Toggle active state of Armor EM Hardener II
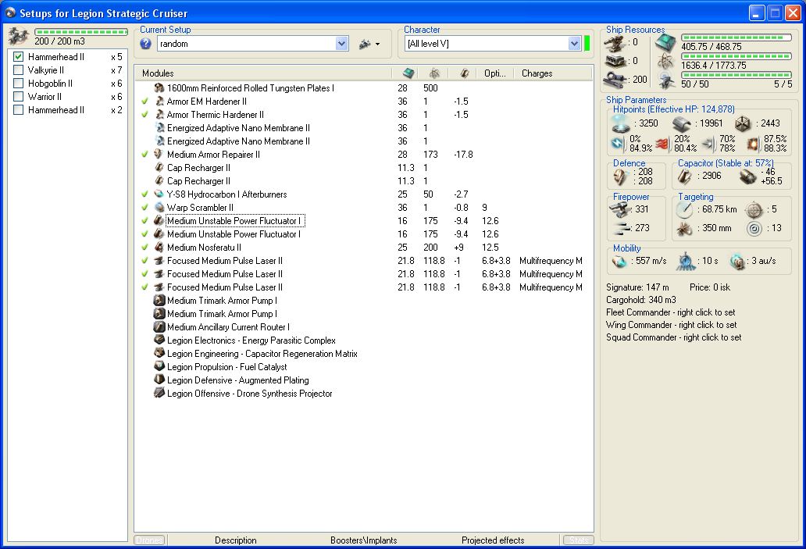 pos(145,102)
